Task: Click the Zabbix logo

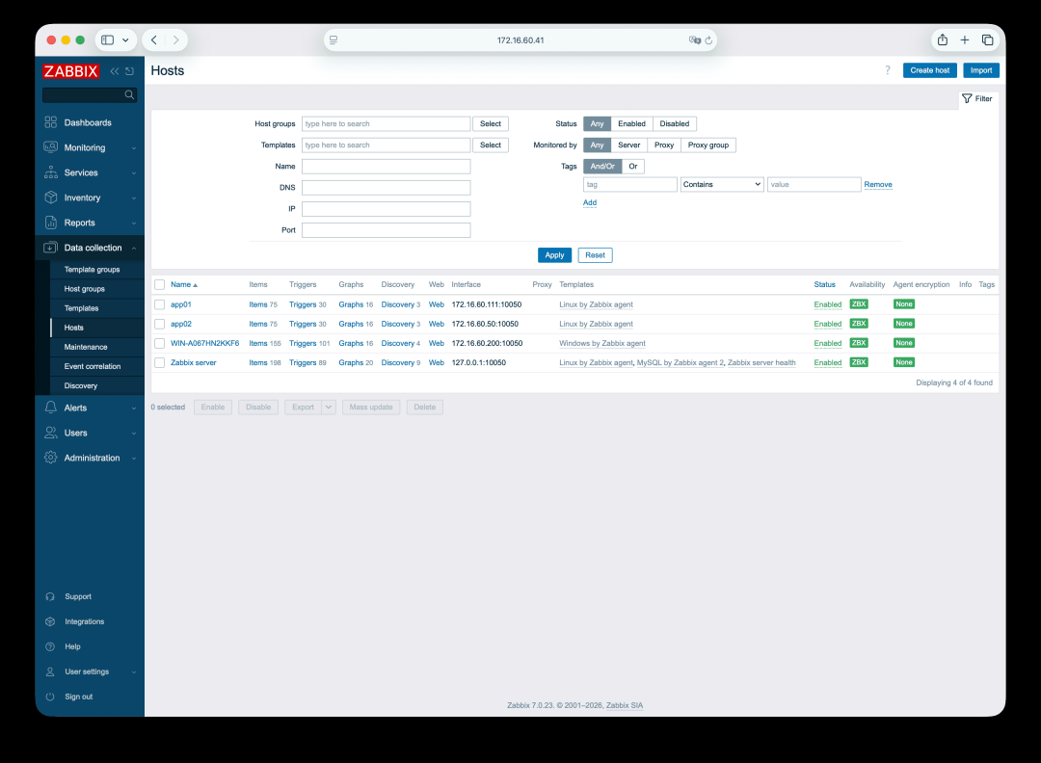Action: point(70,71)
